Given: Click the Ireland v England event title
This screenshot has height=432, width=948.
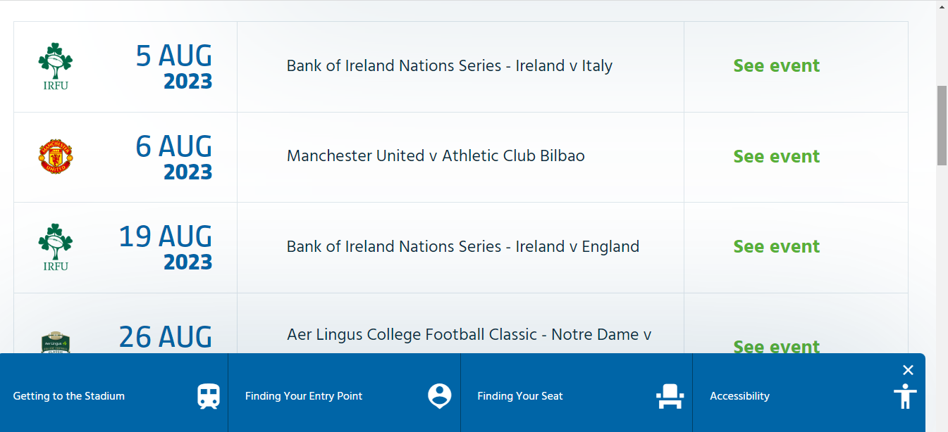Looking at the screenshot, I should [463, 246].
